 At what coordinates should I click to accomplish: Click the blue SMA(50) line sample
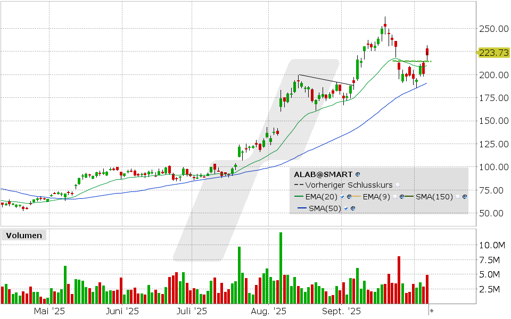click(302, 208)
